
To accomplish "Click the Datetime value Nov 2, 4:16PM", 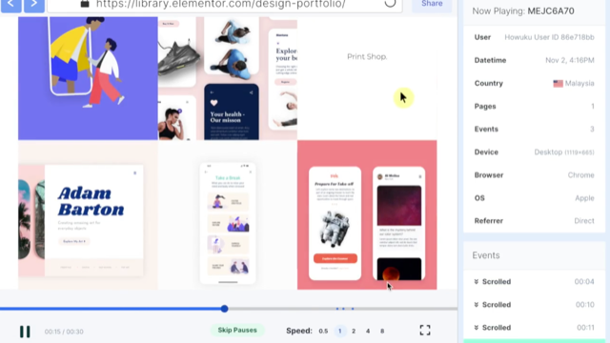I will pyautogui.click(x=570, y=60).
